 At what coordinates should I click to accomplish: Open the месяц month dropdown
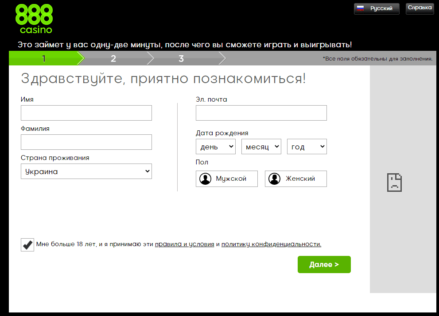tap(261, 146)
